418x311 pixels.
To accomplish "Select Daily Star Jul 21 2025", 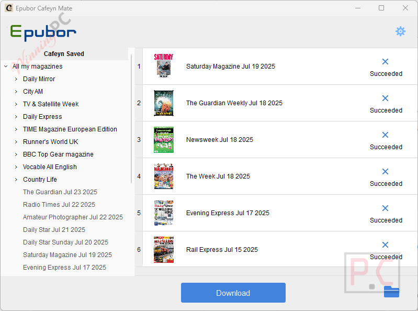I will 54,230.
